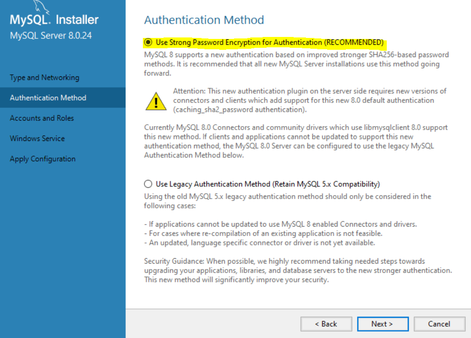Select Use Strong Password Encryption radio button
Image resolution: width=471 pixels, height=338 pixels.
tap(148, 42)
